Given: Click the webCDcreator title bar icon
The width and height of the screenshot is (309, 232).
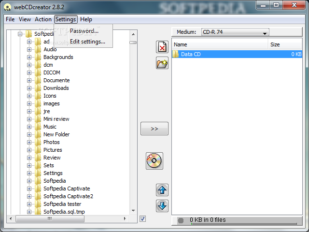Looking at the screenshot, I should (8, 7).
